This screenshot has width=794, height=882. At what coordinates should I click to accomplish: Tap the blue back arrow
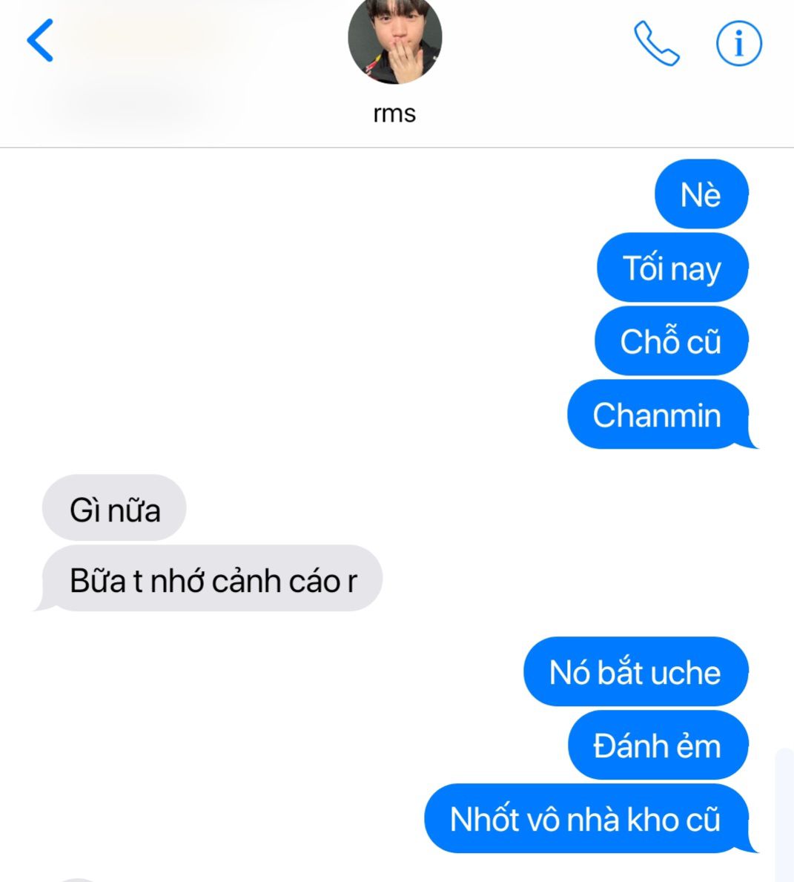tap(40, 41)
